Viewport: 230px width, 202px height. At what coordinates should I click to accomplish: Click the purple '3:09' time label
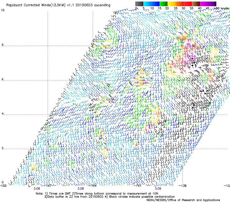(x=158, y=189)
